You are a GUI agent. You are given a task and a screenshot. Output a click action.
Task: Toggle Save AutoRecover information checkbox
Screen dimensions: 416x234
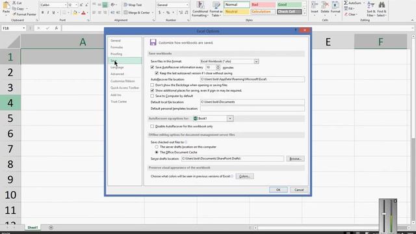pos(152,68)
